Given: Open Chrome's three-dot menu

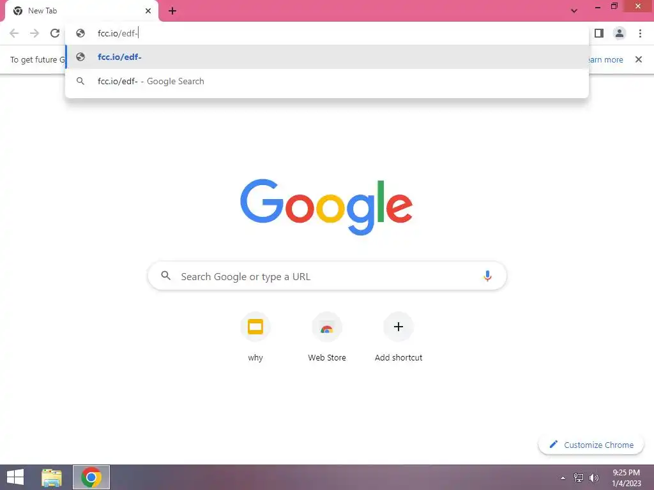Looking at the screenshot, I should (640, 33).
